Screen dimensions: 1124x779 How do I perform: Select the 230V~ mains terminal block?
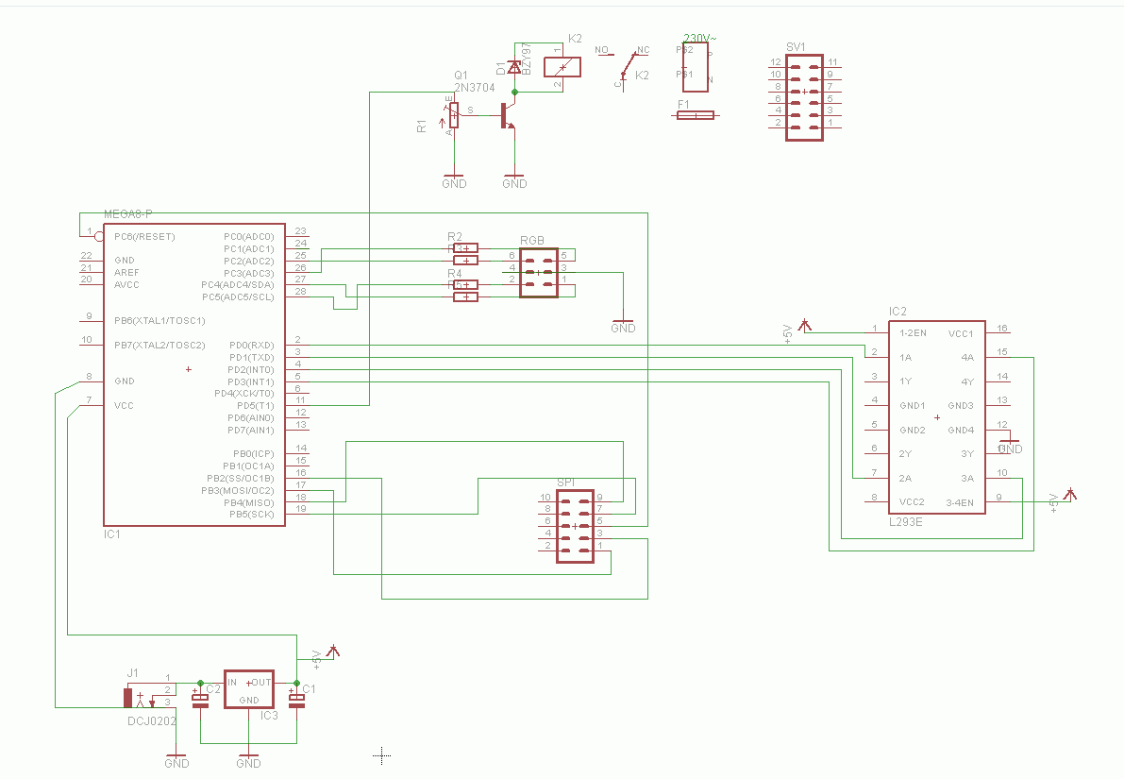(x=696, y=67)
